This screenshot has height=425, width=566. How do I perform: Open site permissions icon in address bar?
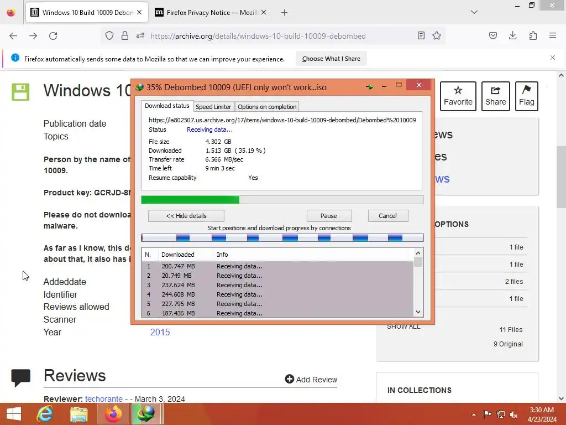(x=140, y=35)
